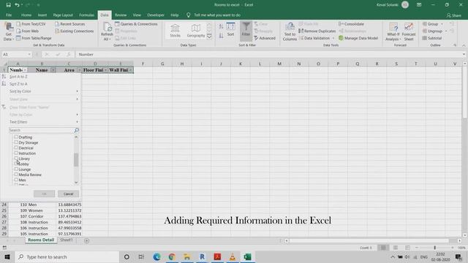
Task: Open the Get Data menu button
Action: coord(8,31)
